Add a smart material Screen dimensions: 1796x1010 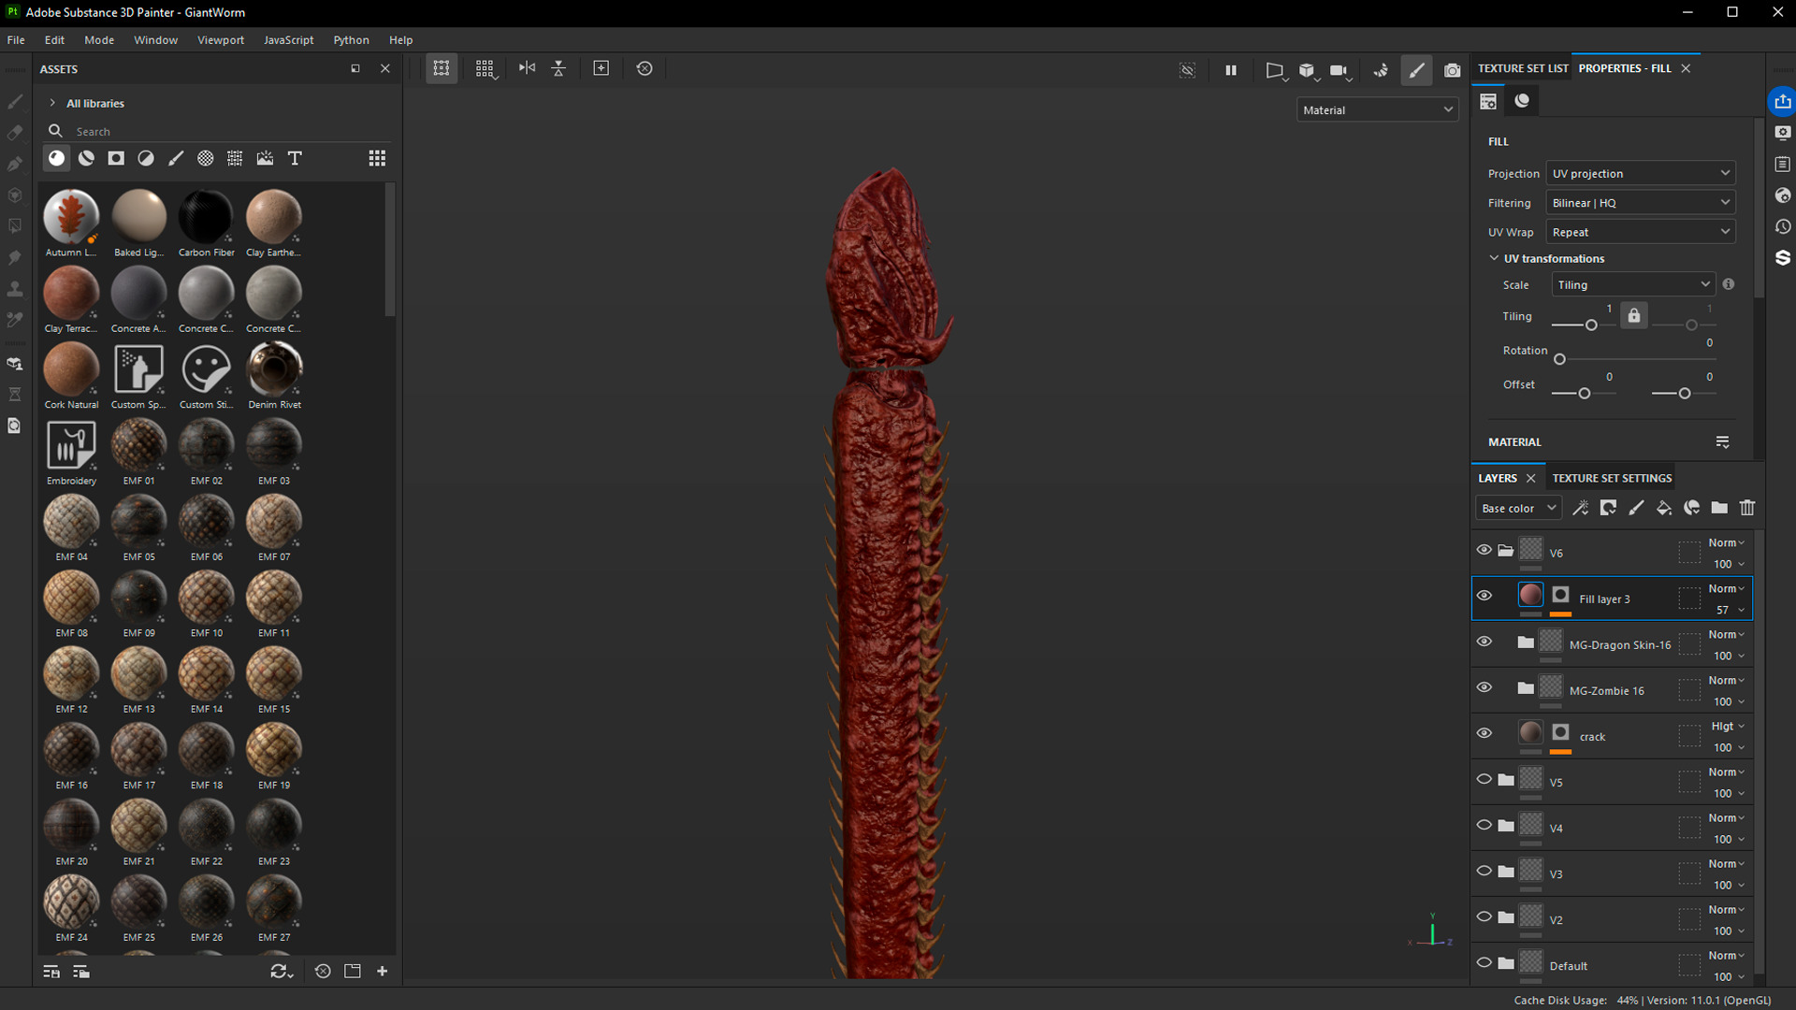(1692, 508)
